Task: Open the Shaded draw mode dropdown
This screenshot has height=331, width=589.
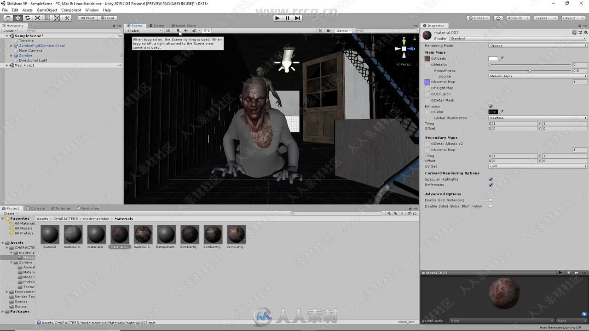Action: pyautogui.click(x=144, y=31)
